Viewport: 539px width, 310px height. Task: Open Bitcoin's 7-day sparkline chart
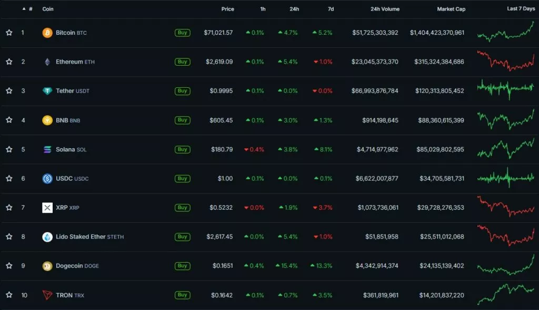coord(506,32)
